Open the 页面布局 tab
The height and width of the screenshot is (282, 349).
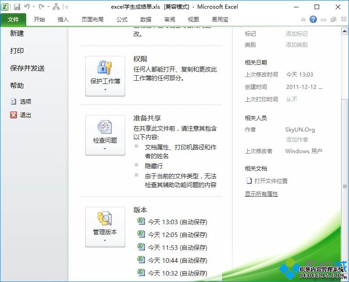tap(92, 20)
